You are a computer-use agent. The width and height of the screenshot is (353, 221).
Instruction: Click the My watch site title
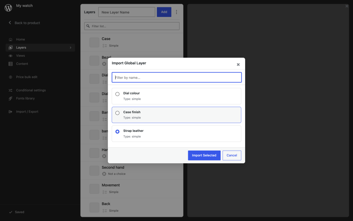[x=24, y=6]
